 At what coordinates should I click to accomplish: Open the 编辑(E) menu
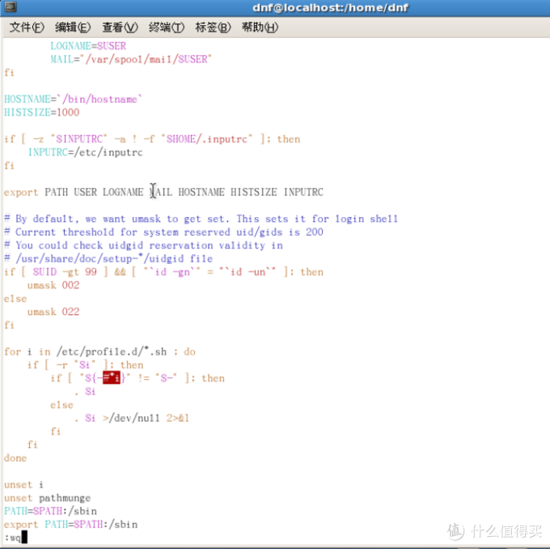click(x=73, y=28)
